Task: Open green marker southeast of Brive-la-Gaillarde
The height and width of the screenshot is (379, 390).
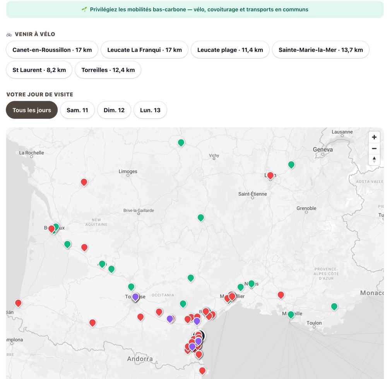Action: [201, 218]
